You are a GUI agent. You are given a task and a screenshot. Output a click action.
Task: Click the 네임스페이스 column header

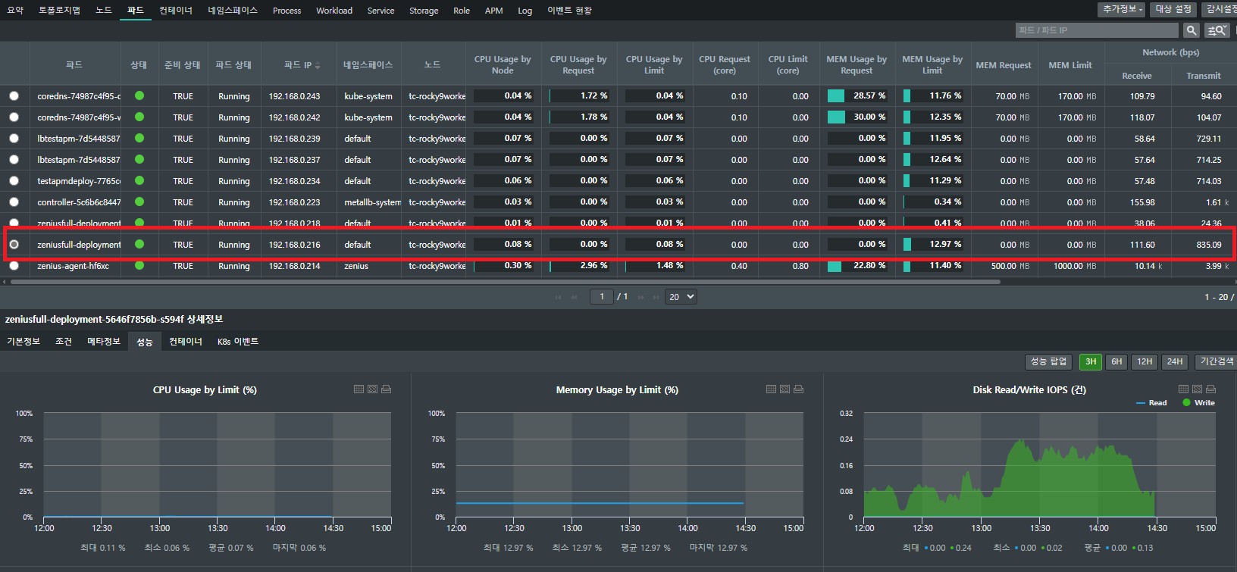[x=368, y=64]
